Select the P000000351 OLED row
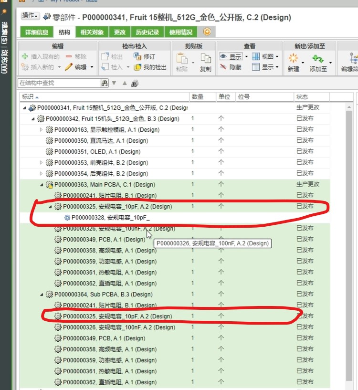This screenshot has height=390, width=358. click(175, 152)
